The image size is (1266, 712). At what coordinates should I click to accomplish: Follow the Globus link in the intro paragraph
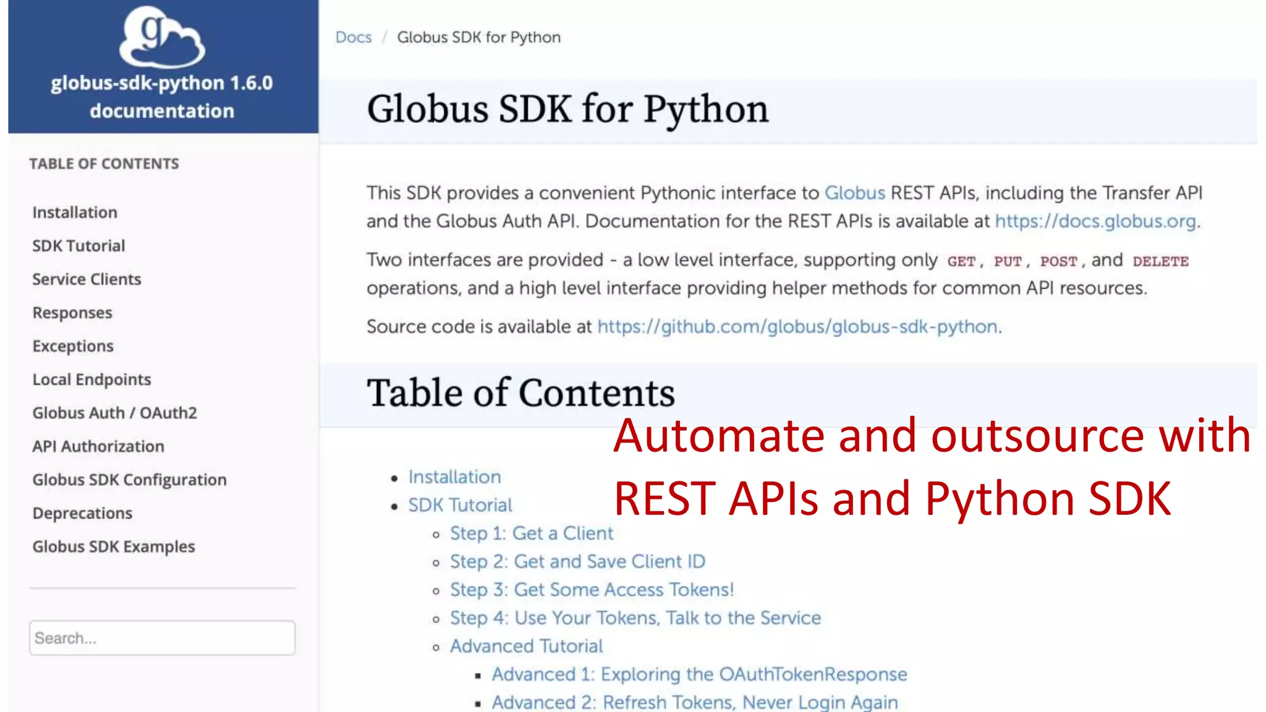tap(855, 193)
